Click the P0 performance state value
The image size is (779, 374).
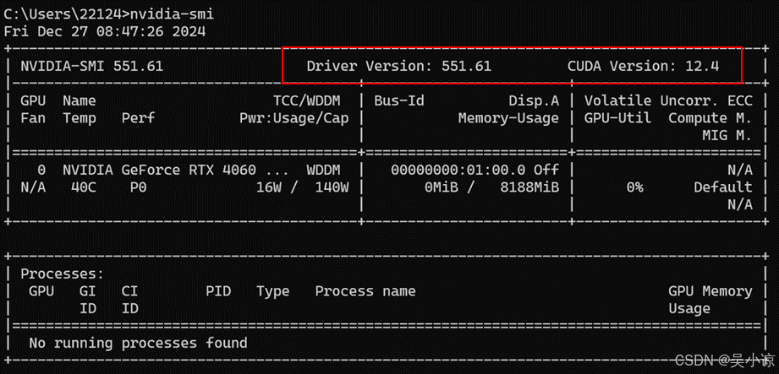point(138,187)
